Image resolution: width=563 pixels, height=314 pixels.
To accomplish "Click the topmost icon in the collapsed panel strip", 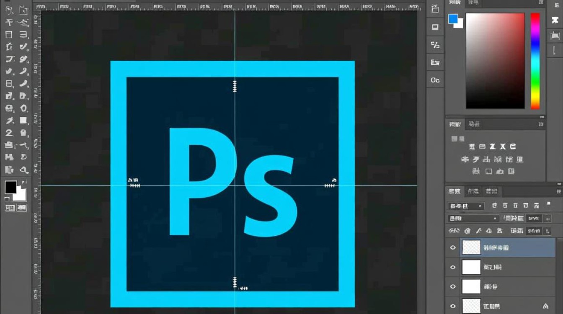I will pyautogui.click(x=435, y=9).
